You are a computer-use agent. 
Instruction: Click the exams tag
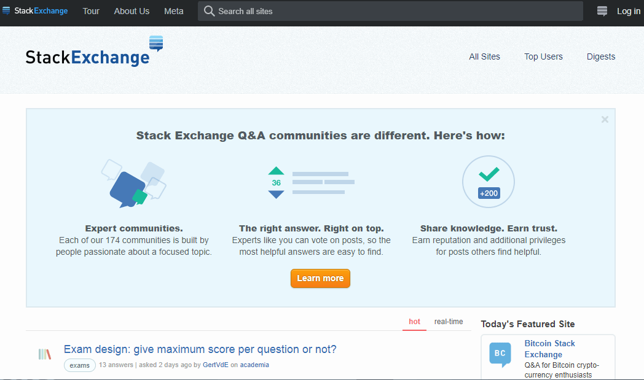click(80, 365)
